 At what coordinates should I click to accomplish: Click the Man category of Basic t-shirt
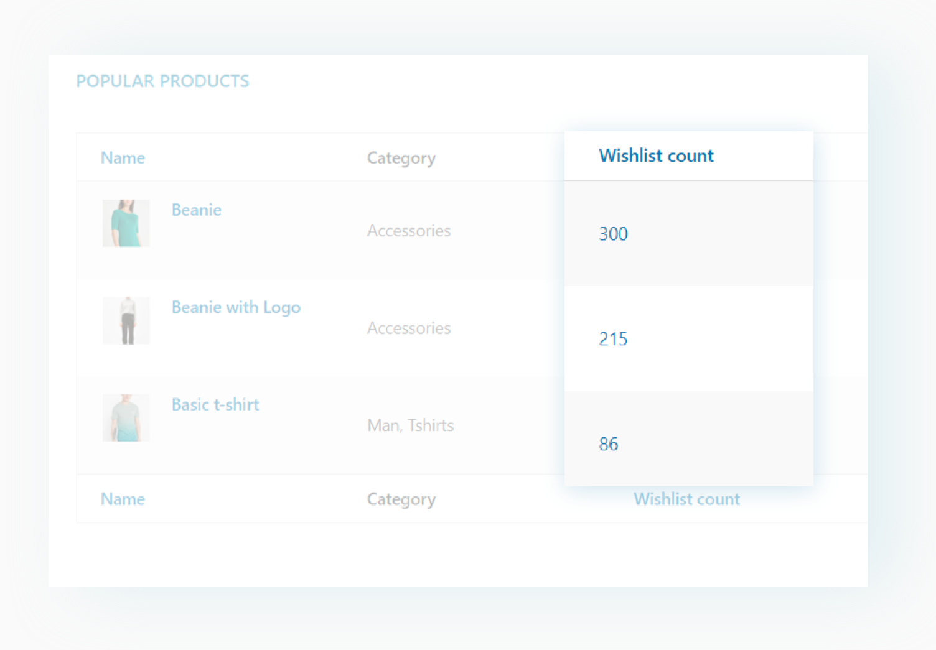pyautogui.click(x=383, y=425)
